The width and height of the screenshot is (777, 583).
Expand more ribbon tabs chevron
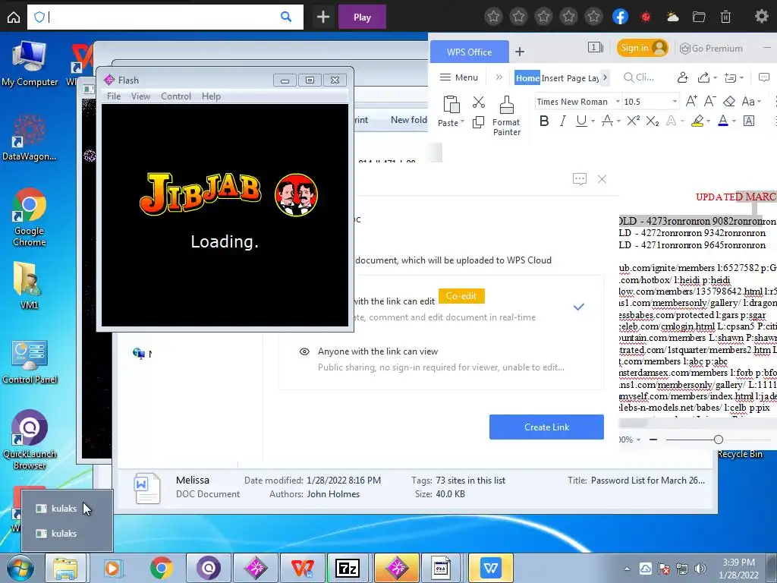point(605,77)
